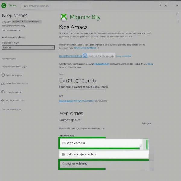Tick the checkbox in 'Iaepp cemass' row

tap(63, 143)
